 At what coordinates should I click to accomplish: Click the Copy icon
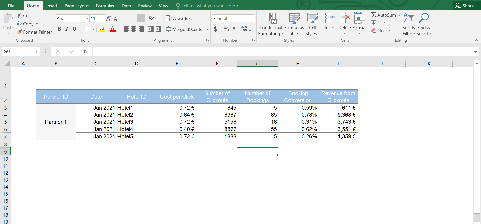(x=19, y=24)
